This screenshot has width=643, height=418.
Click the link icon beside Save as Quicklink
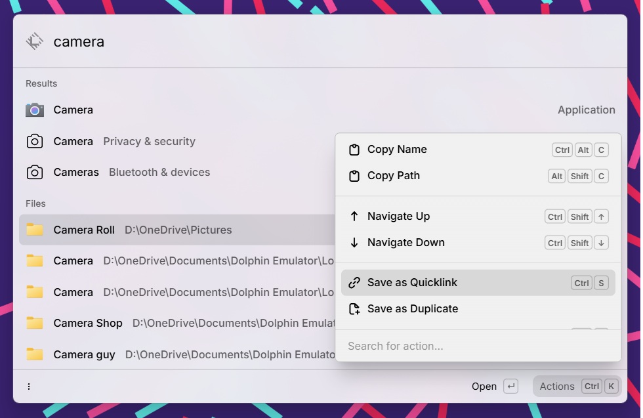(x=354, y=282)
